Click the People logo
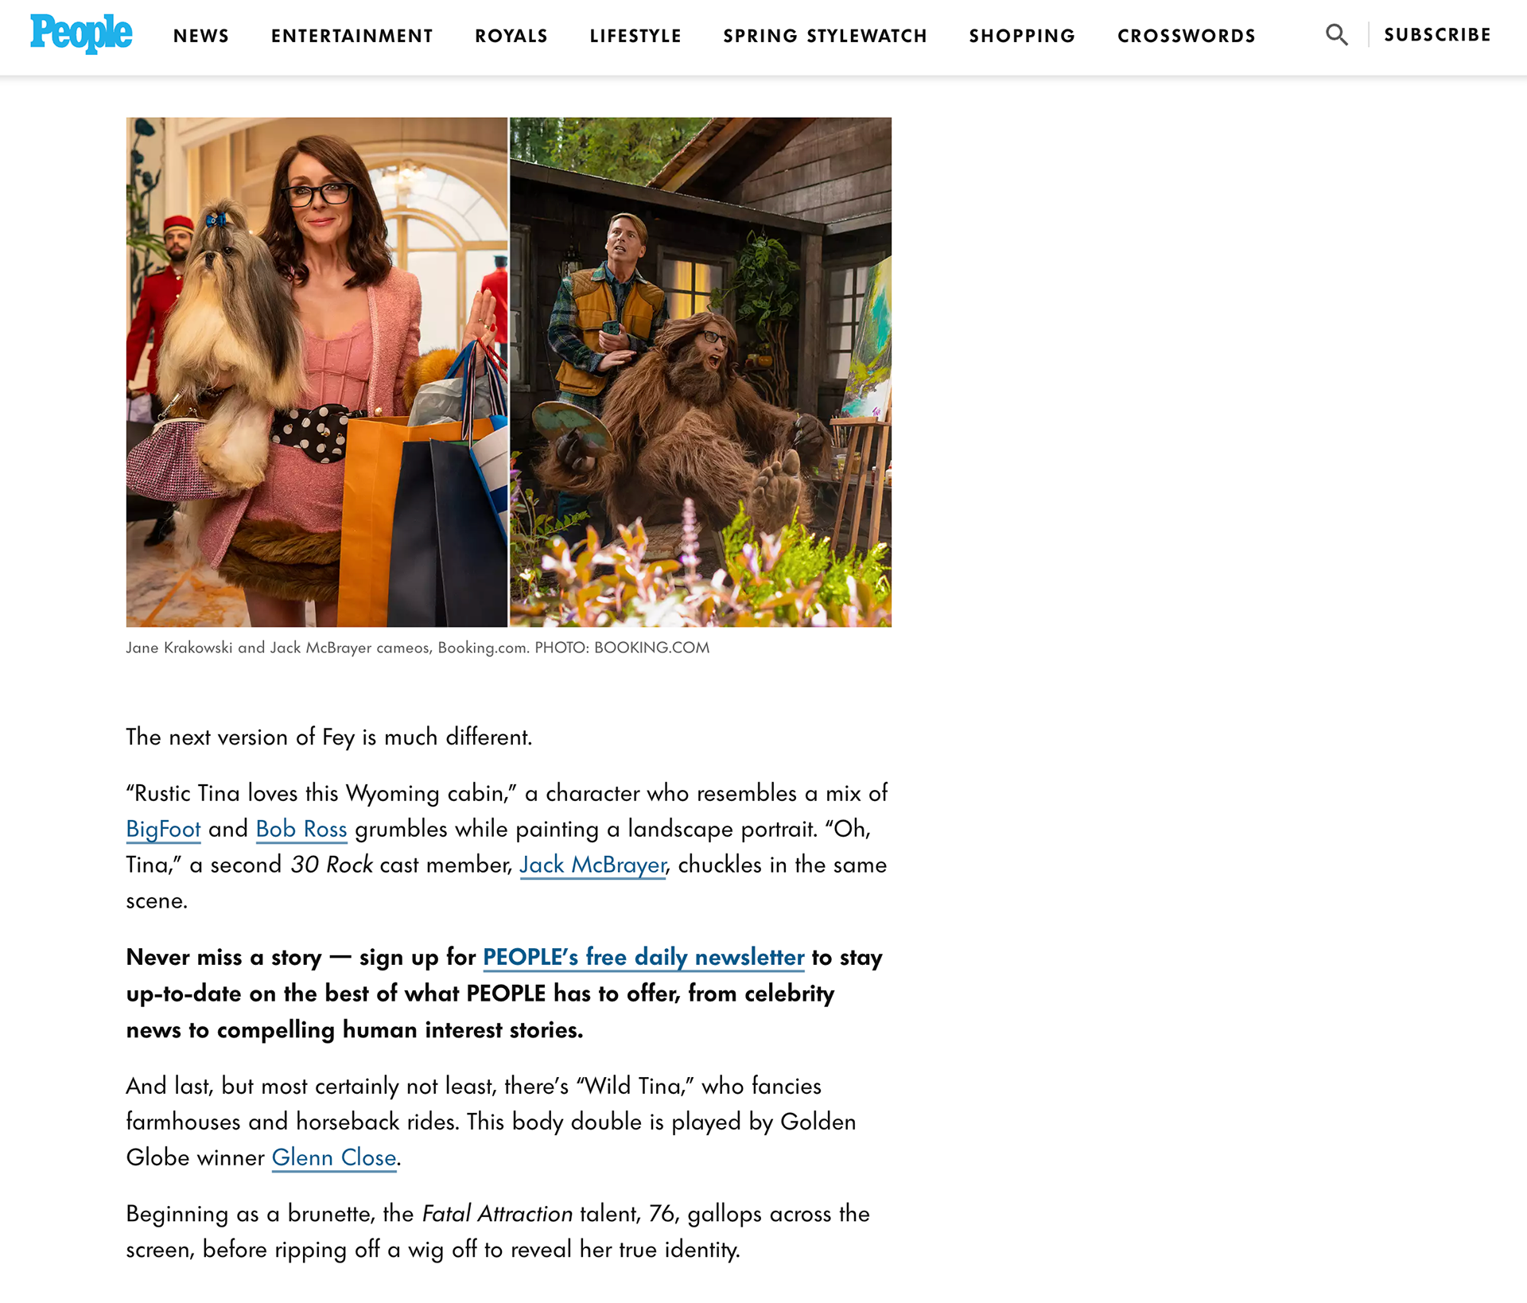Viewport: 1527px width, 1303px height. point(81,34)
